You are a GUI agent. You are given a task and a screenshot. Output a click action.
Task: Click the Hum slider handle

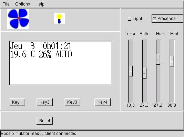coord(158,59)
